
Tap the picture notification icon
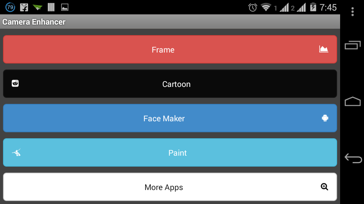pos(65,7)
